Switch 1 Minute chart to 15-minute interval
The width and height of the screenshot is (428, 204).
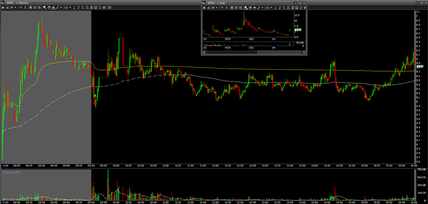pyautogui.click(x=87, y=7)
